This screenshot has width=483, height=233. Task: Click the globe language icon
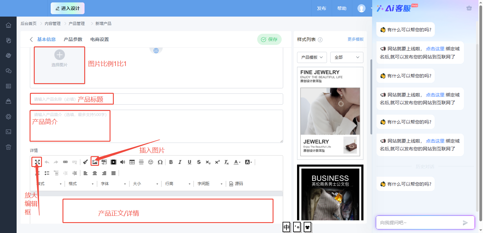(156, 50)
